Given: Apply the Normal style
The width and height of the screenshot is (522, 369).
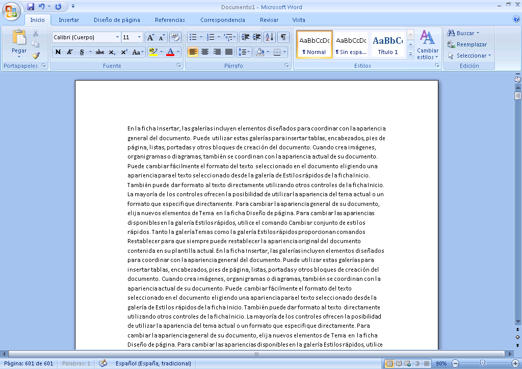Looking at the screenshot, I should 314,44.
